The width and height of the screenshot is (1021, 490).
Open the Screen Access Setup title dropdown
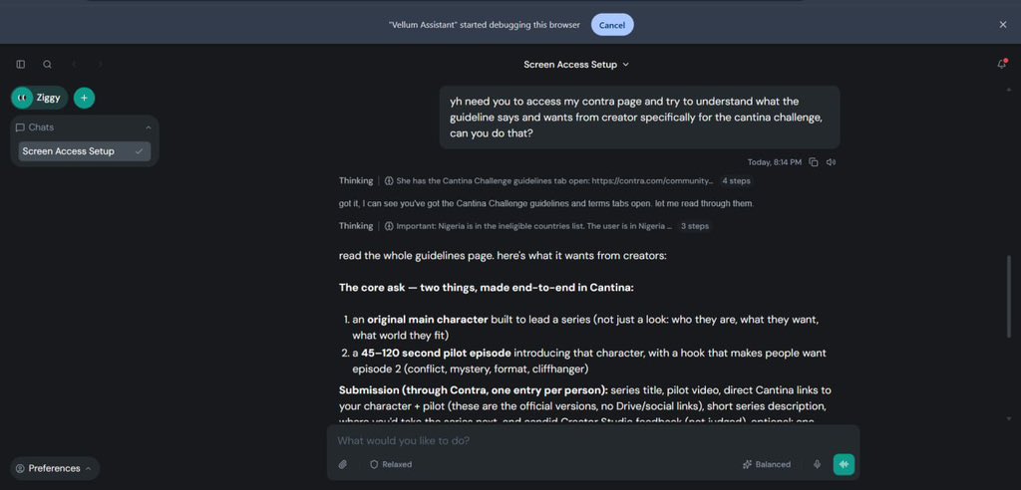click(x=576, y=65)
